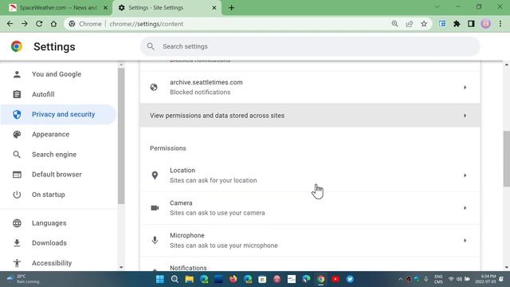This screenshot has height=287, width=510.
Task: Expand the Location permission arrow
Action: click(465, 175)
